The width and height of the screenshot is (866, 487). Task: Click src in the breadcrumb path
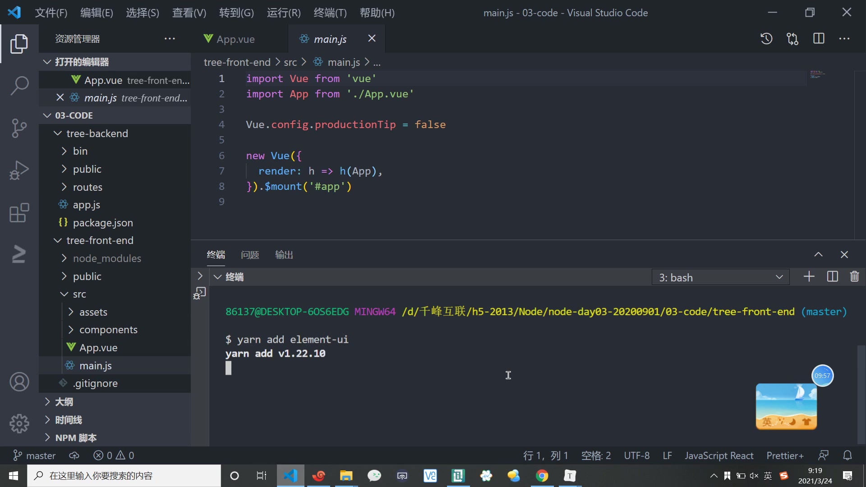click(x=291, y=62)
